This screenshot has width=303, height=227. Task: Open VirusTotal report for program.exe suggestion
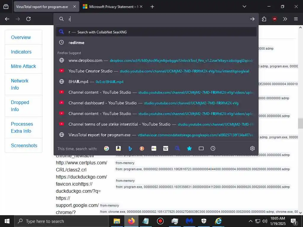coord(156,135)
